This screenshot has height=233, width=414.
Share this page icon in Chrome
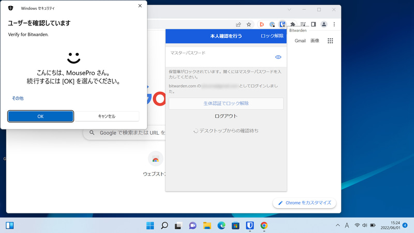coord(239,24)
